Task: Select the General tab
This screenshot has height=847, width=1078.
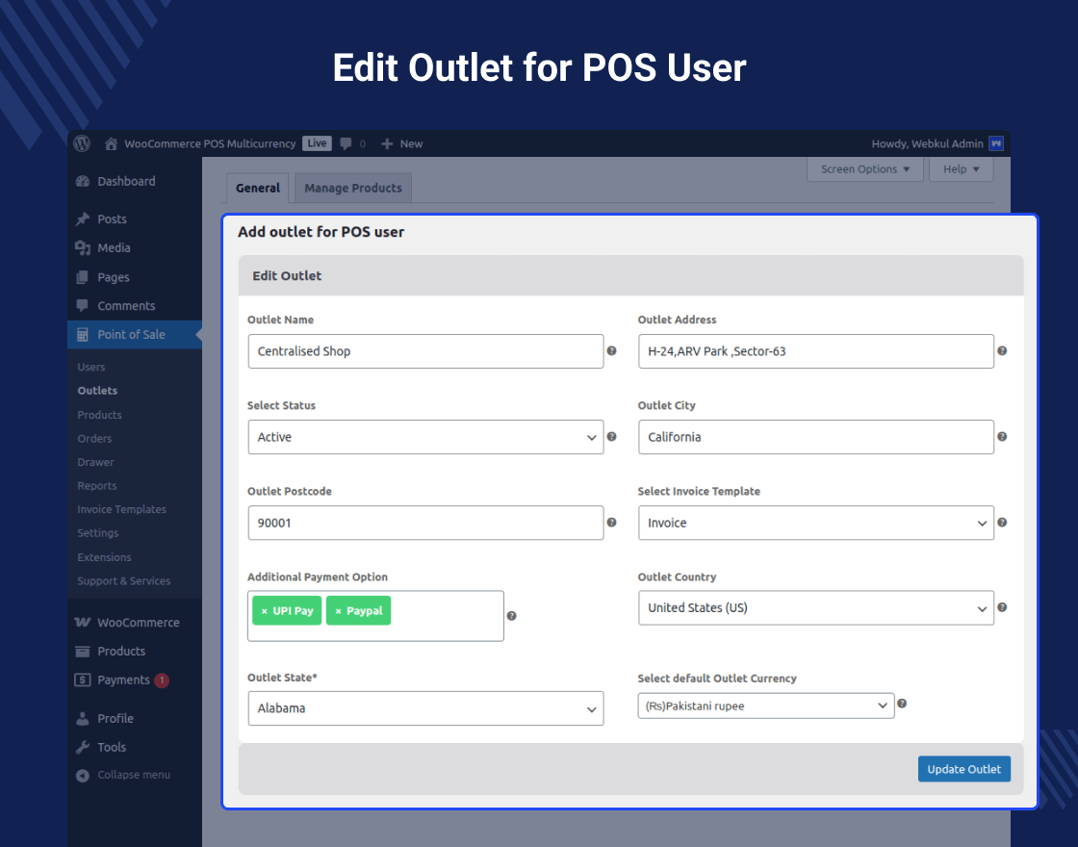Action: click(257, 188)
